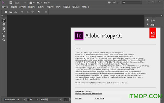
Task: Open the Adobe 宋体 Std font dropdown arrow
Action: (x=24, y=99)
